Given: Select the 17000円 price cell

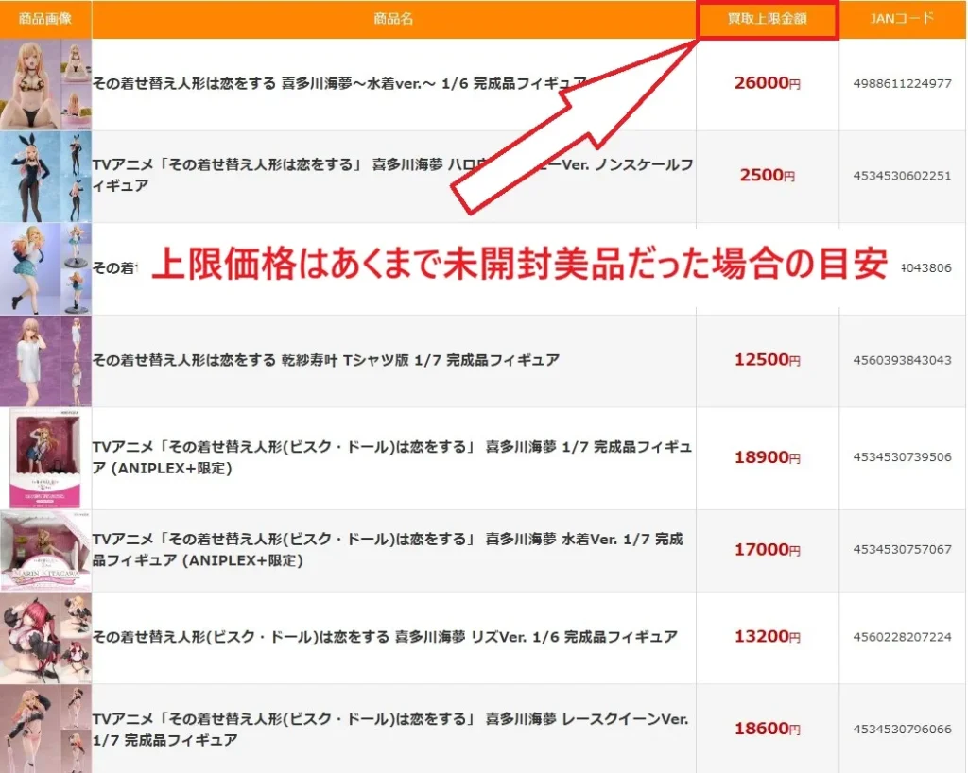Looking at the screenshot, I should [768, 550].
